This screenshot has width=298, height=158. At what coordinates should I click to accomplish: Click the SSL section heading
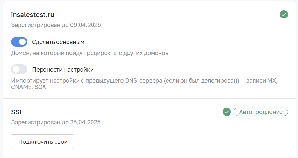coord(17,112)
